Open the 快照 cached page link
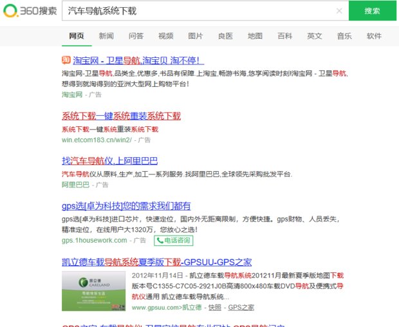Image resolution: width=399 pixels, height=327 pixels. coord(215,308)
